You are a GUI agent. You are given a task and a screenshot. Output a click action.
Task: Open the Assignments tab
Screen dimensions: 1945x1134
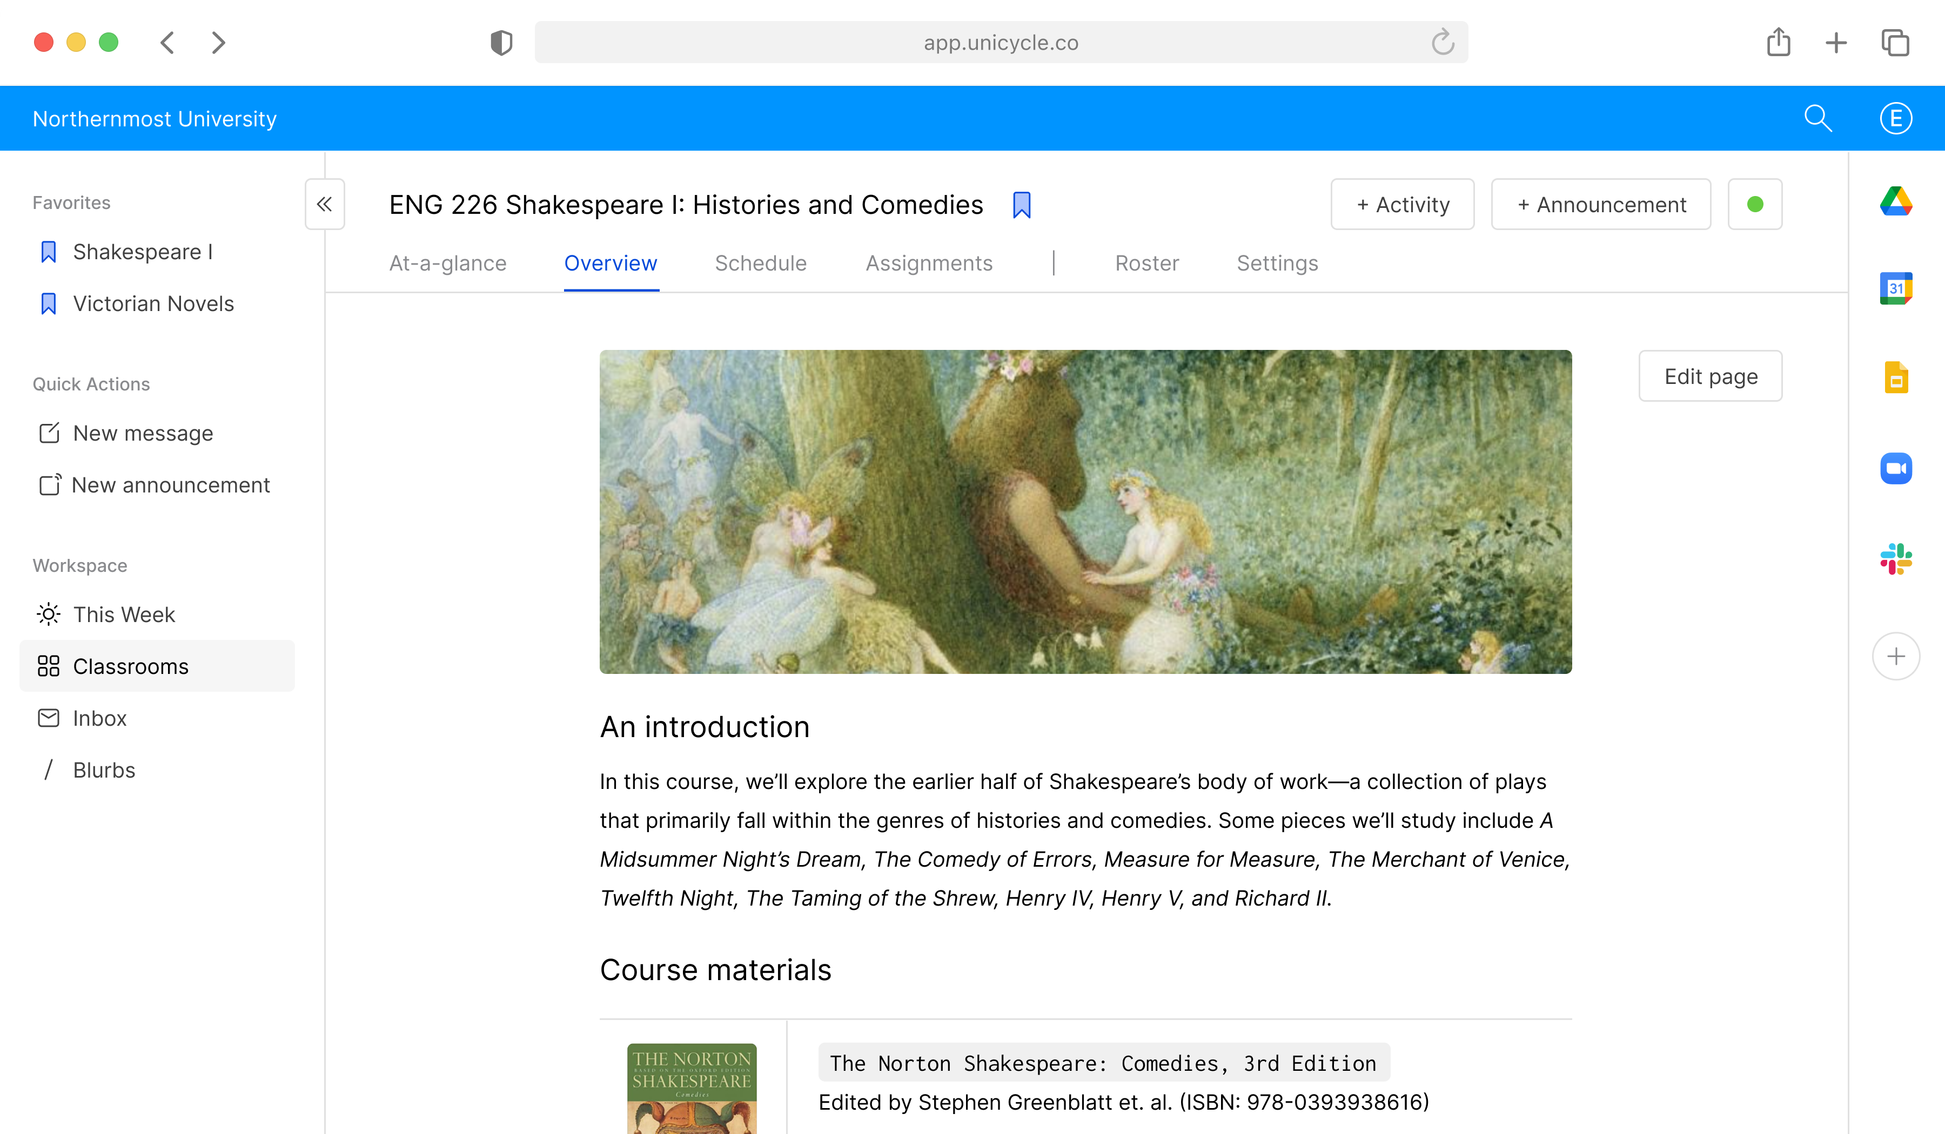point(929,264)
